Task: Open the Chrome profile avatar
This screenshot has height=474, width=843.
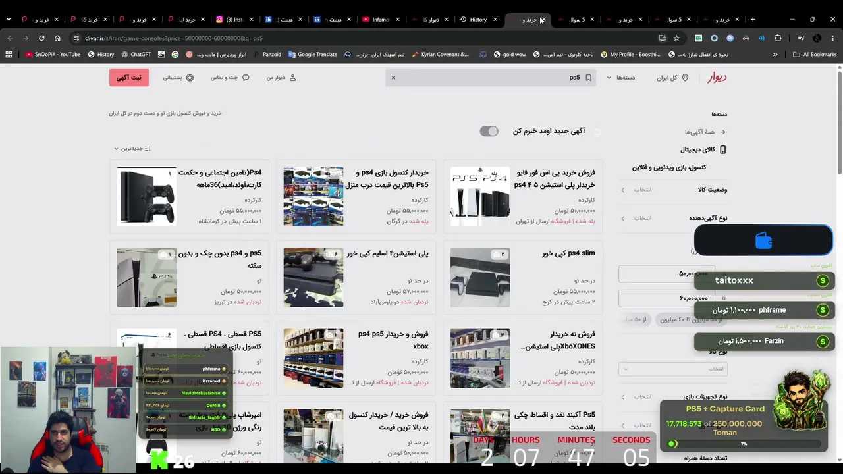Action: coord(817,38)
